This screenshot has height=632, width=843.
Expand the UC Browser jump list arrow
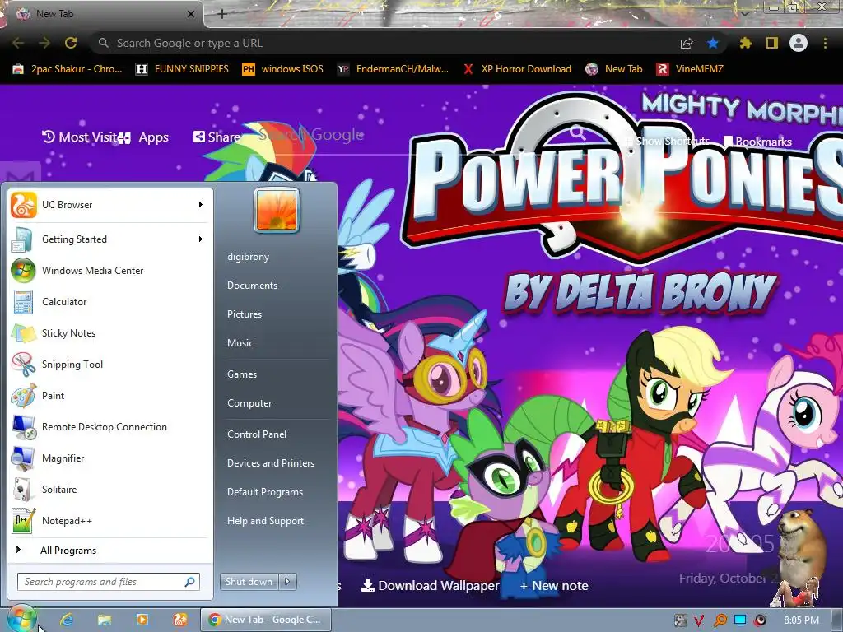coord(201,205)
